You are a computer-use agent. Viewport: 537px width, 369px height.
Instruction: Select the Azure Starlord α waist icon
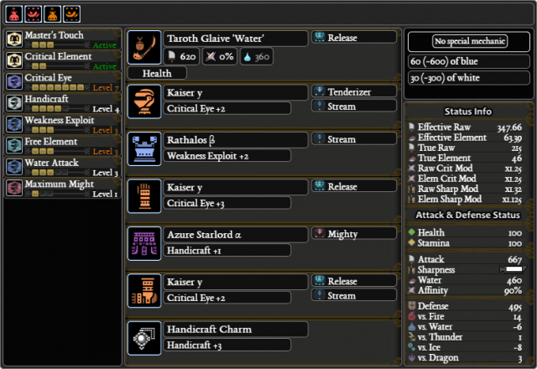[144, 243]
